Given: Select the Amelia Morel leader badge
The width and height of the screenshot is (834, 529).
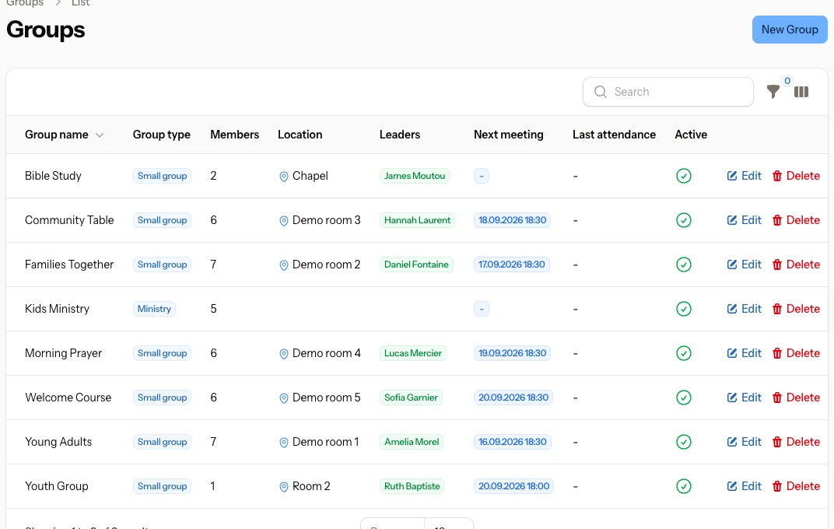Looking at the screenshot, I should (411, 442).
